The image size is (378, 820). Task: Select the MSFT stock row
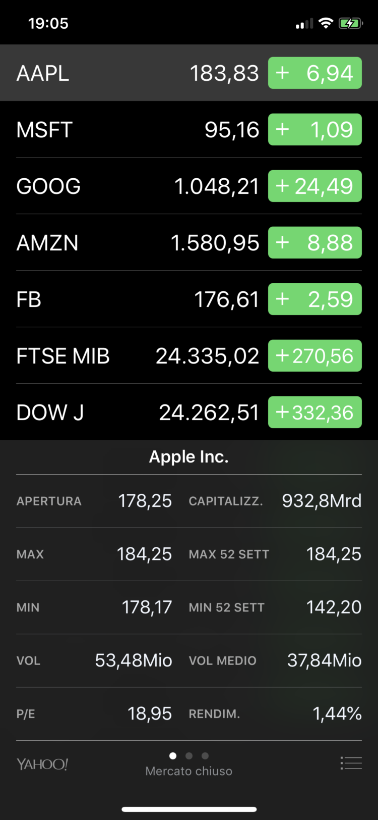pyautogui.click(x=126, y=130)
